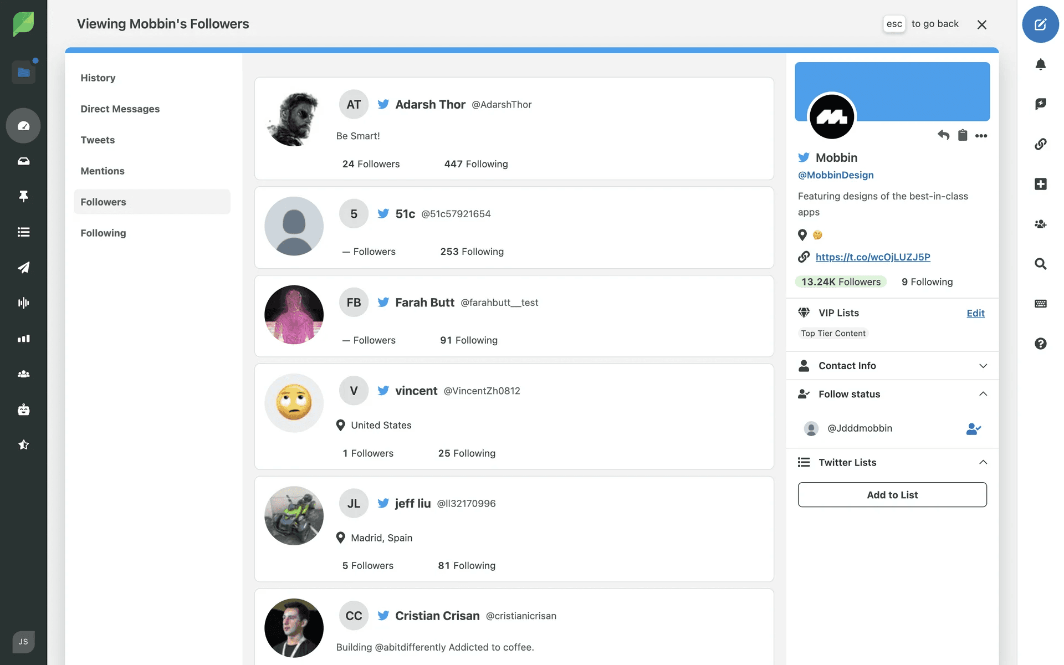Open the search magnifier in right rail
Screen dimensions: 1064x665
coord(1040,264)
